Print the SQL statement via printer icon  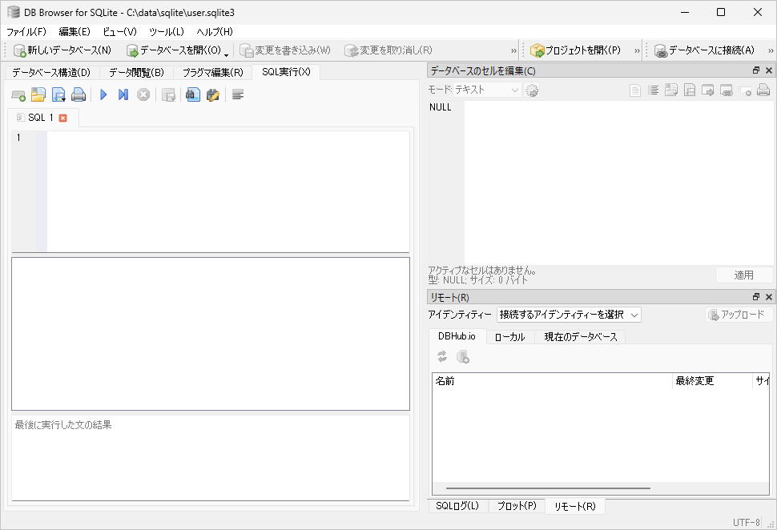click(79, 94)
